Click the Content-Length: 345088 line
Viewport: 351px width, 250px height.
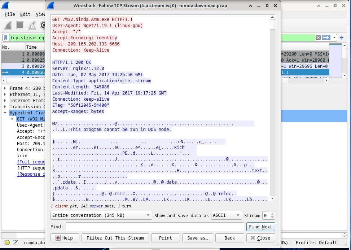click(x=80, y=87)
